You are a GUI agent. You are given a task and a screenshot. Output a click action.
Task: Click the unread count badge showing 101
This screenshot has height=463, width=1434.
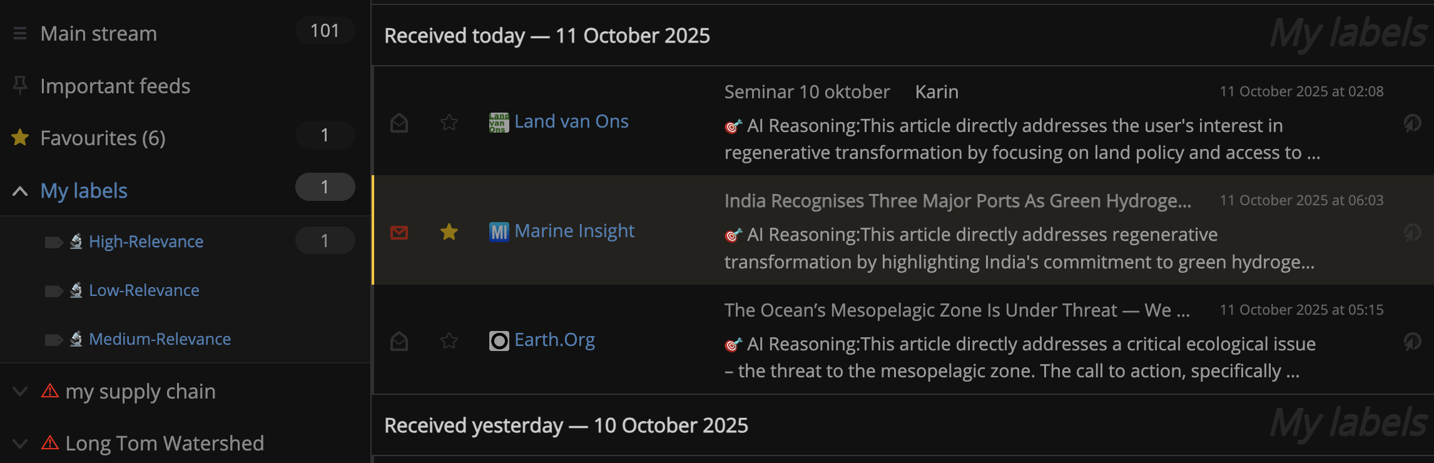(324, 30)
